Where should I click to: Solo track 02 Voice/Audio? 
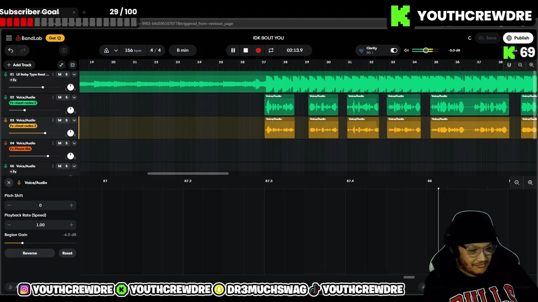click(x=66, y=97)
